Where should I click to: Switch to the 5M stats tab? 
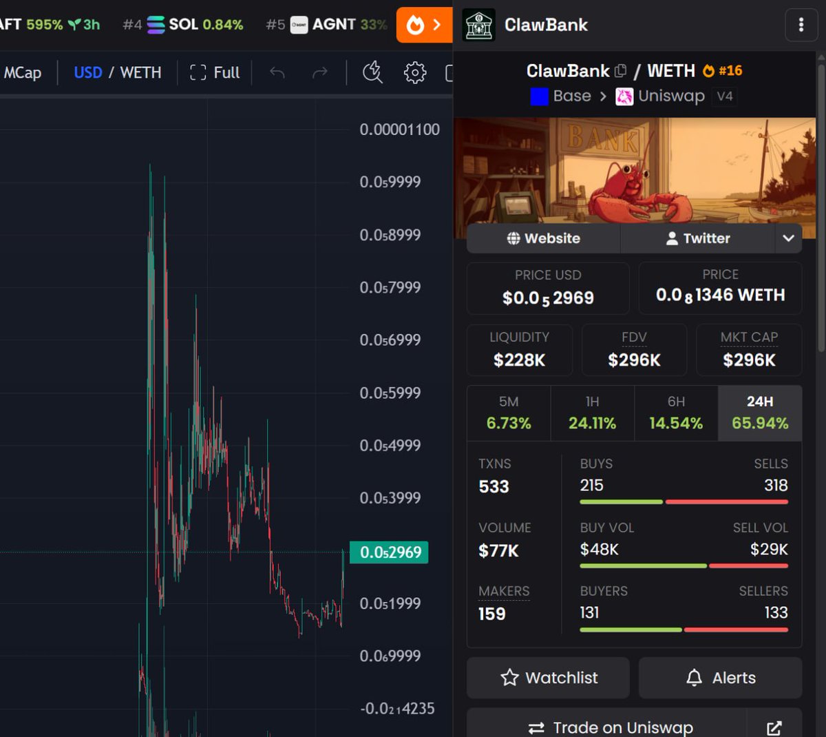pyautogui.click(x=509, y=412)
